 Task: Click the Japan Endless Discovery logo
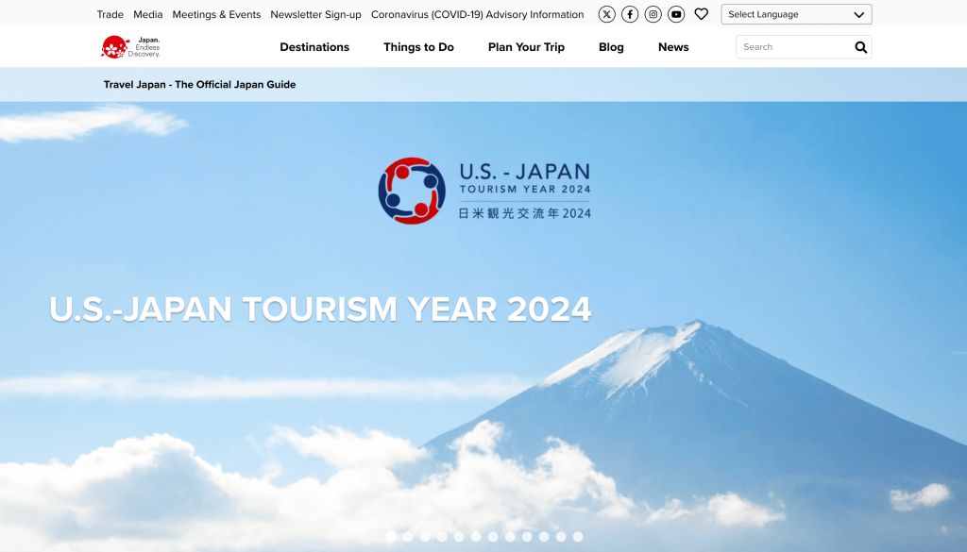[131, 47]
